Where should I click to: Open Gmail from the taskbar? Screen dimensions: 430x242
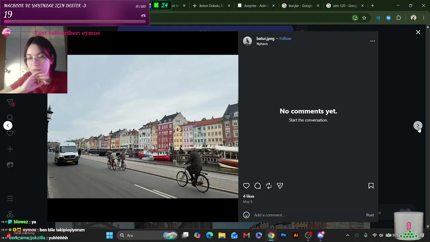247,235
